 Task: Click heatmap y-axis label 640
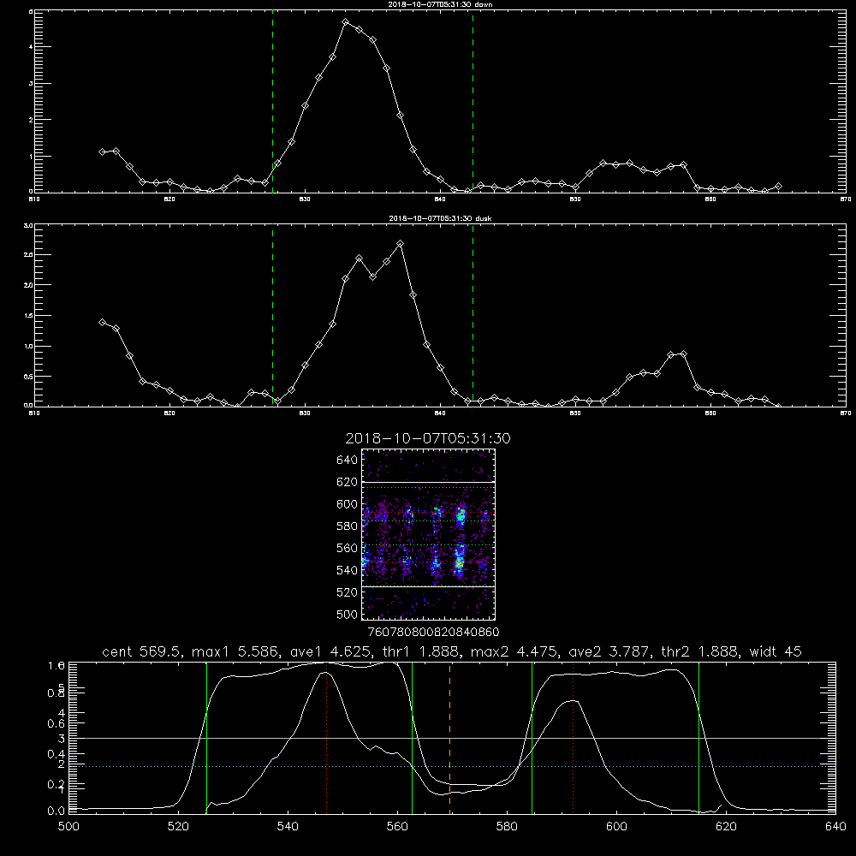point(348,460)
